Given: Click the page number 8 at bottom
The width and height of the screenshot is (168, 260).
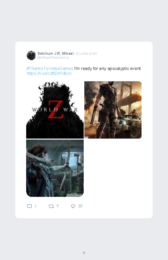Looking at the screenshot, I should coord(84,253).
